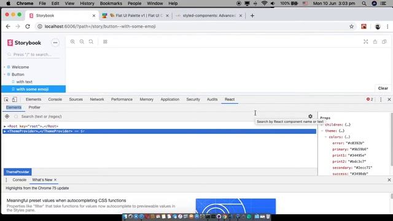Viewport: 393px width, 221px height.
Task: Click the error color value "#c0392b"
Action: point(355,143)
